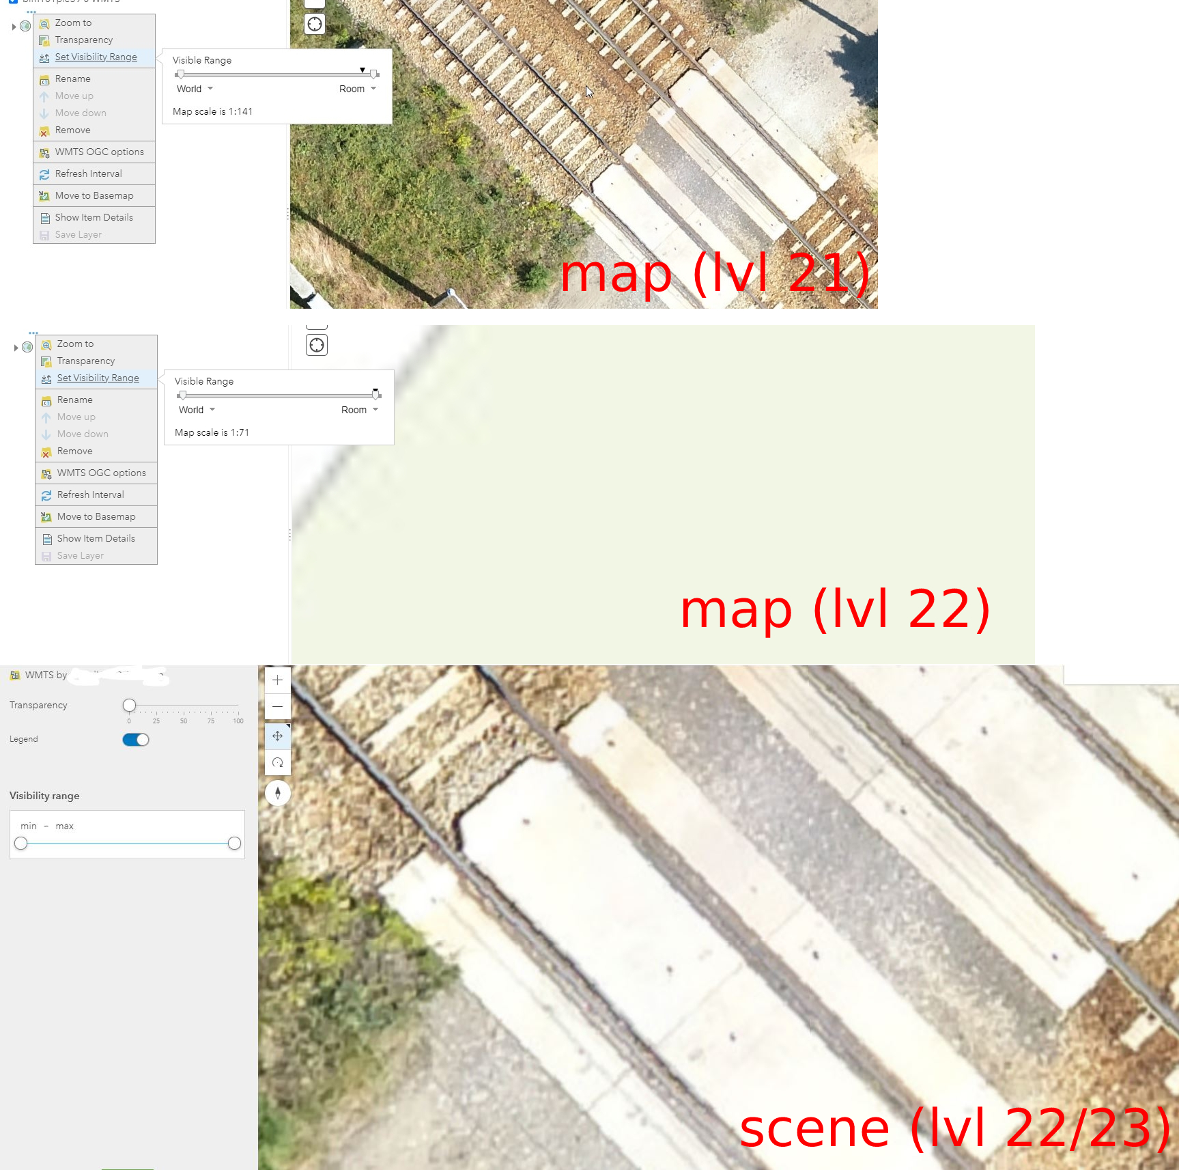This screenshot has width=1179, height=1170.
Task: Click World-end slider handle where scale is 1:141
Action: (x=181, y=74)
